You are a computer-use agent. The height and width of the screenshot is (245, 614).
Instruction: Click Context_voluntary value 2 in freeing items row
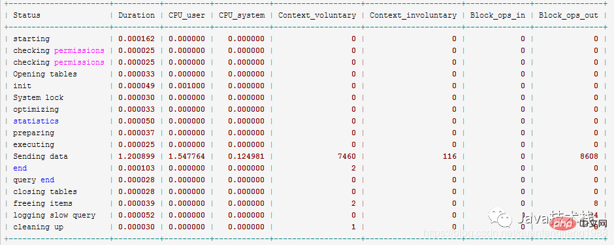[x=353, y=203]
